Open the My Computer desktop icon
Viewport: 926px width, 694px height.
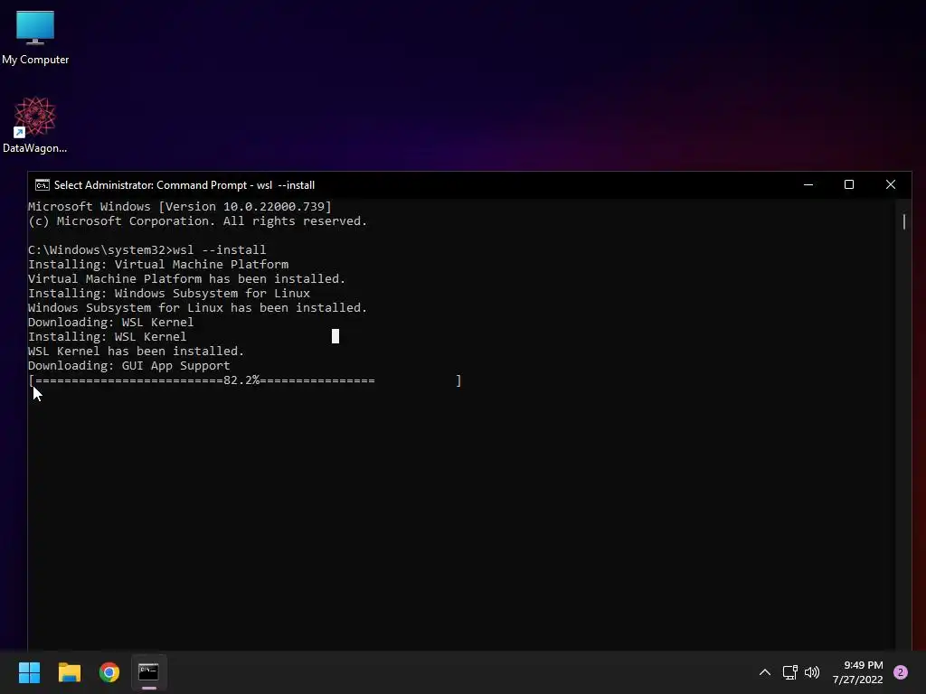(35, 38)
